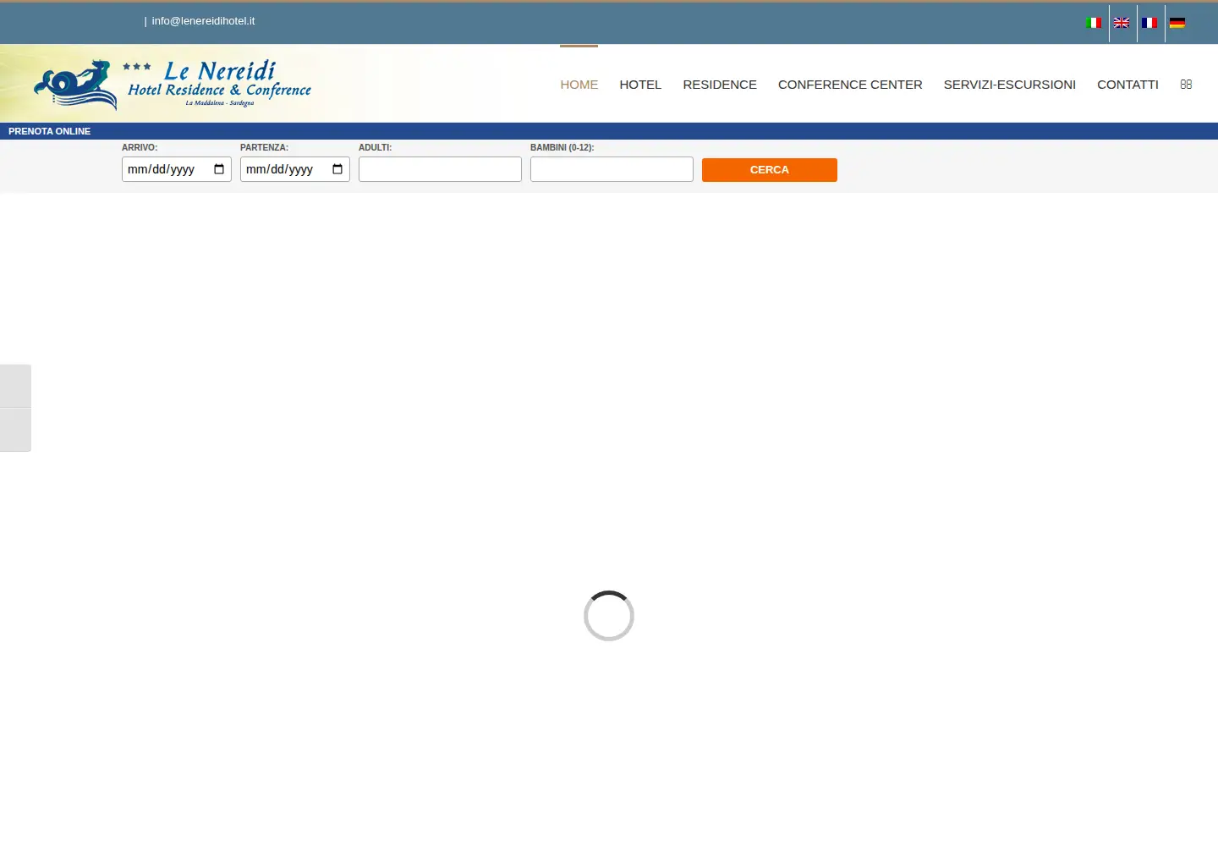Open the Conference Center menu item
Viewport: 1218px width, 846px height.
pyautogui.click(x=850, y=85)
